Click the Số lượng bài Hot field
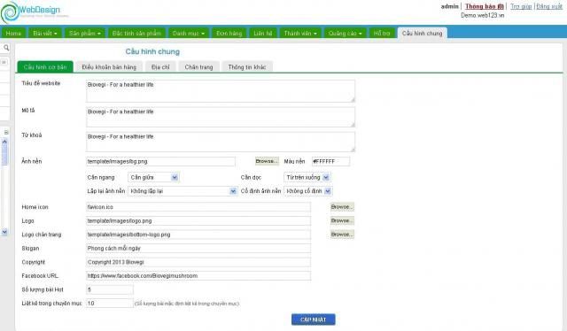 click(110, 289)
